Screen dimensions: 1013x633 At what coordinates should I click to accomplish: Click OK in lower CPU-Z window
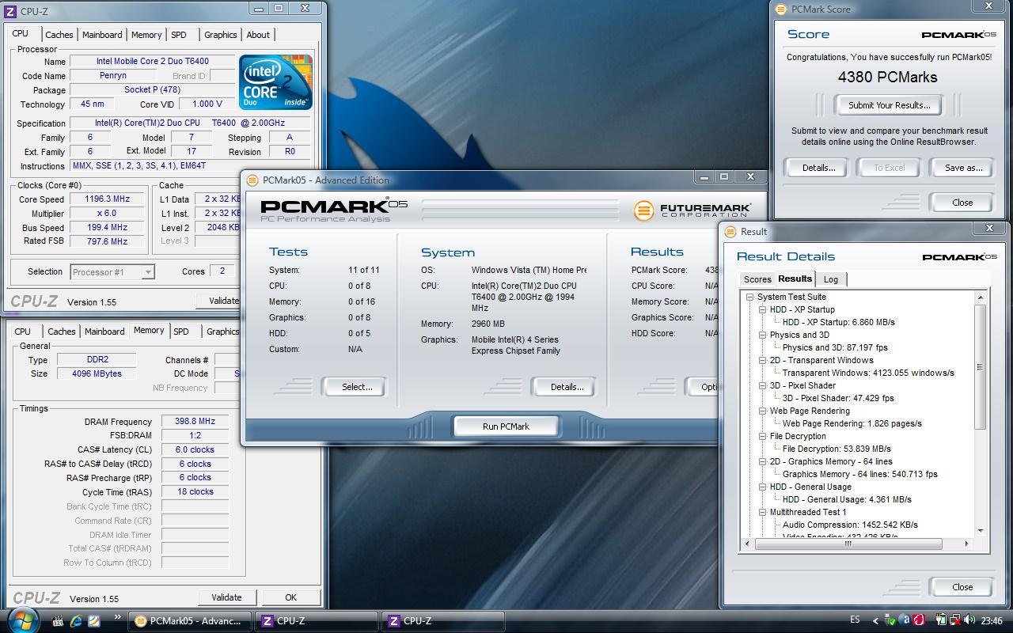290,597
